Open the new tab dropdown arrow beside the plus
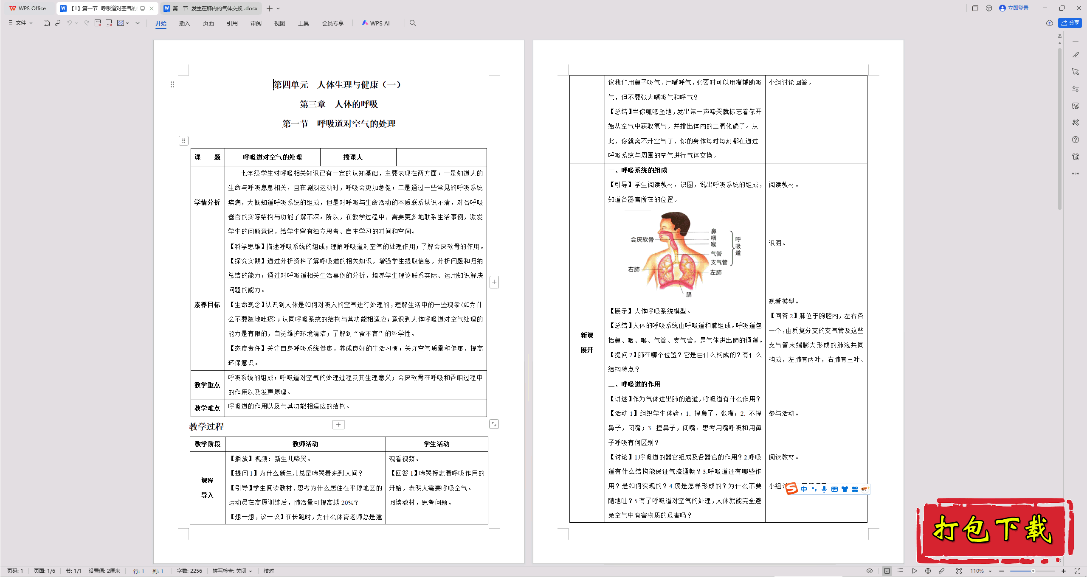Image resolution: width=1087 pixels, height=577 pixels. coord(278,8)
